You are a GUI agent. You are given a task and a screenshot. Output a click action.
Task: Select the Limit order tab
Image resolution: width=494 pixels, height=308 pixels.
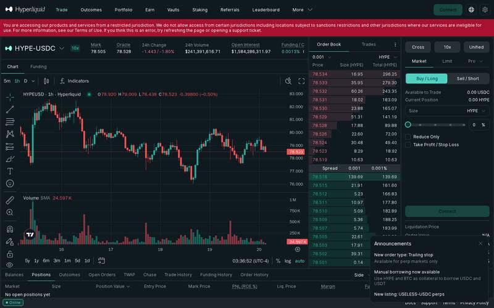pos(447,61)
